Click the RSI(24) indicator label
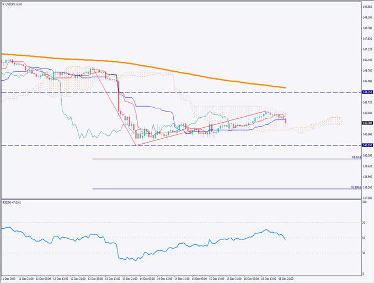Viewport: 374px width, 283px height. point(13,203)
